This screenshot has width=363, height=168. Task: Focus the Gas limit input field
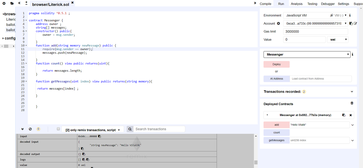click(x=316, y=31)
